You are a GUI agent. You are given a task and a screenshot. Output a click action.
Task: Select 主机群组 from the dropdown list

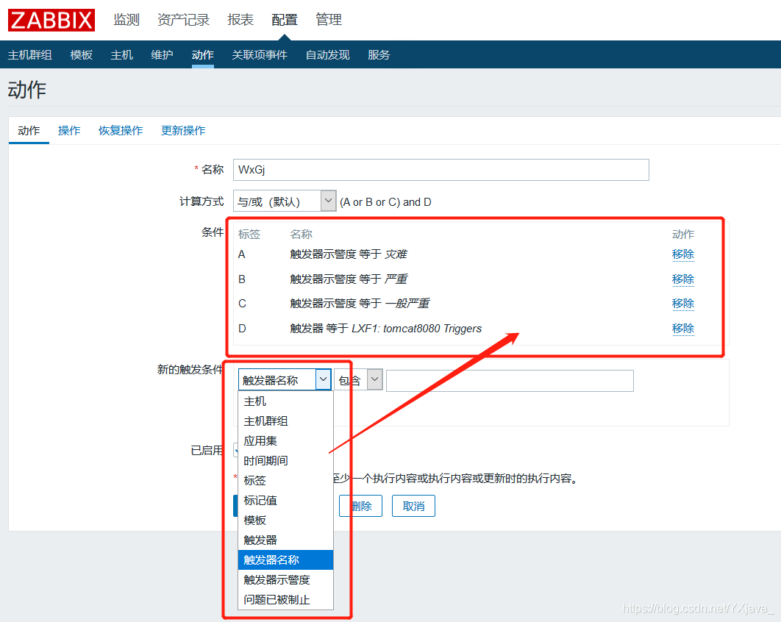286,421
